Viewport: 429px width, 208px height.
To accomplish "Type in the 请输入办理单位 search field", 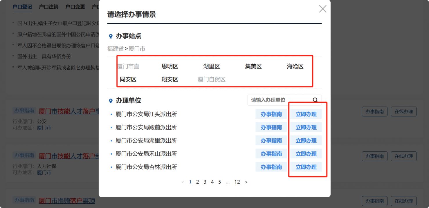I will coord(279,100).
